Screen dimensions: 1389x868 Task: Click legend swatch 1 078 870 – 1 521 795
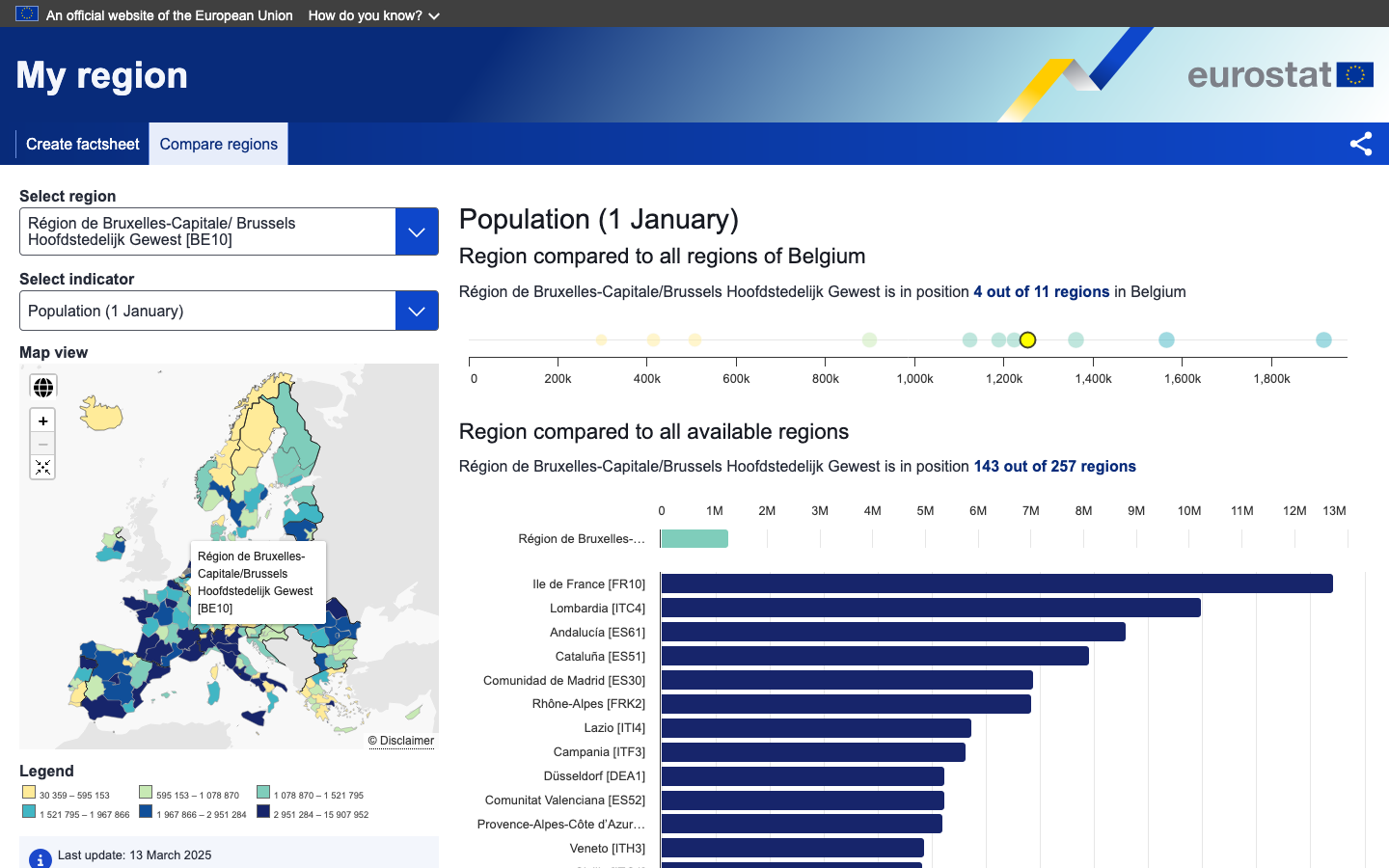263,792
